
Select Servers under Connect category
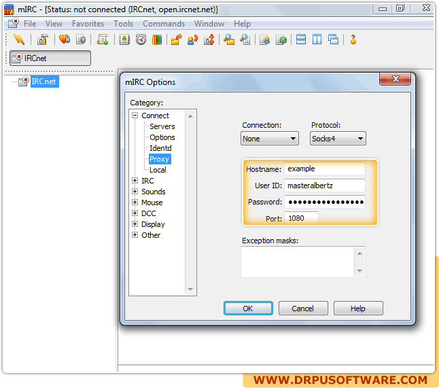(x=162, y=126)
